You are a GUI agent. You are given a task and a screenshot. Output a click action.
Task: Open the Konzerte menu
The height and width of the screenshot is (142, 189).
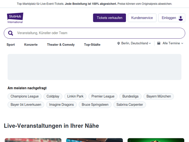[x=31, y=45]
